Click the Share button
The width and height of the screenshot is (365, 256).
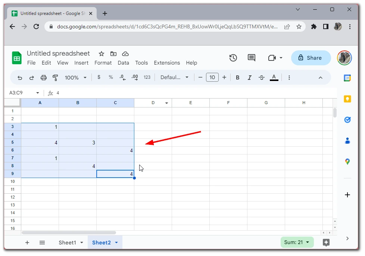(x=311, y=58)
